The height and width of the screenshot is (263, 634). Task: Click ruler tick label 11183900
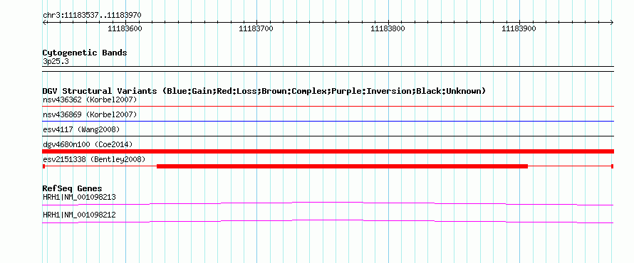tap(519, 28)
